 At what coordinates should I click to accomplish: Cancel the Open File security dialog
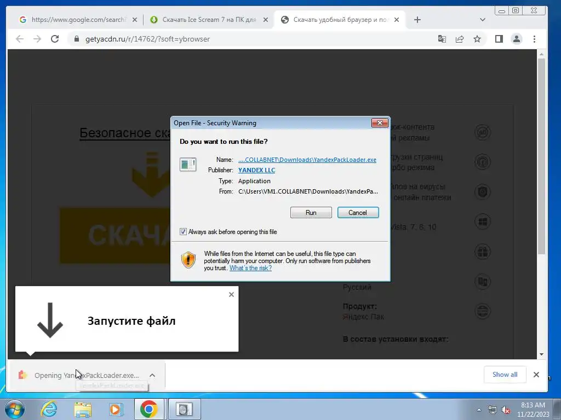pos(358,213)
